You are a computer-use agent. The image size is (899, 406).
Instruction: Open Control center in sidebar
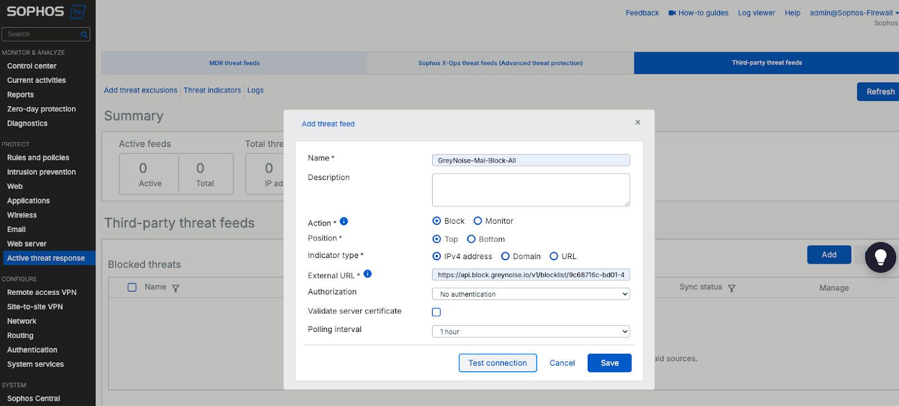pos(31,66)
